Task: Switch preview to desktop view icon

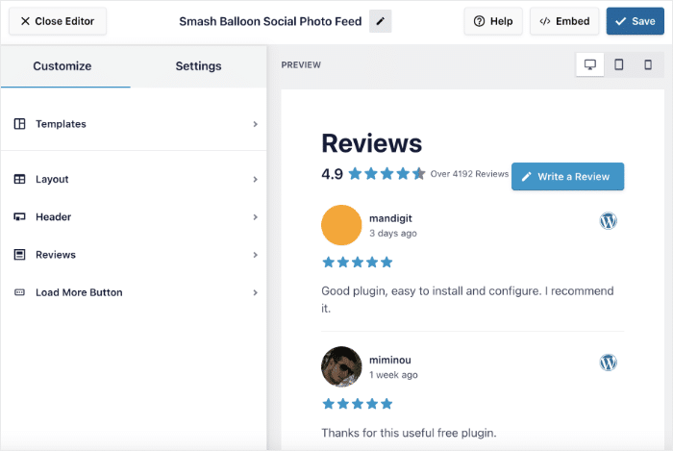Action: [590, 64]
